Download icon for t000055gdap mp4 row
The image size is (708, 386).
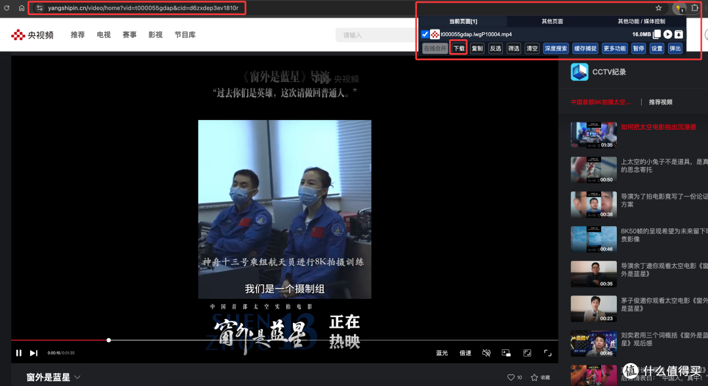(678, 34)
